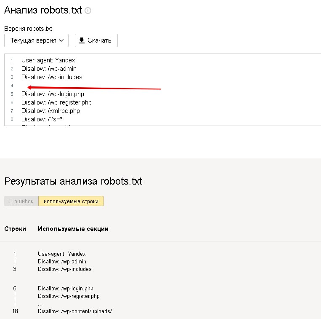Click the User-agent: Yandex line in the editor
The image size is (321, 319).
click(x=48, y=60)
